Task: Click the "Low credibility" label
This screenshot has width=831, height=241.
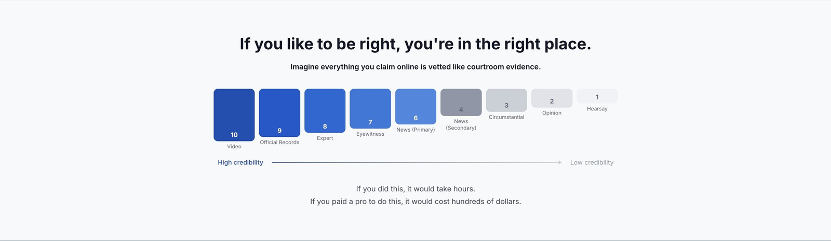Action: click(592, 163)
